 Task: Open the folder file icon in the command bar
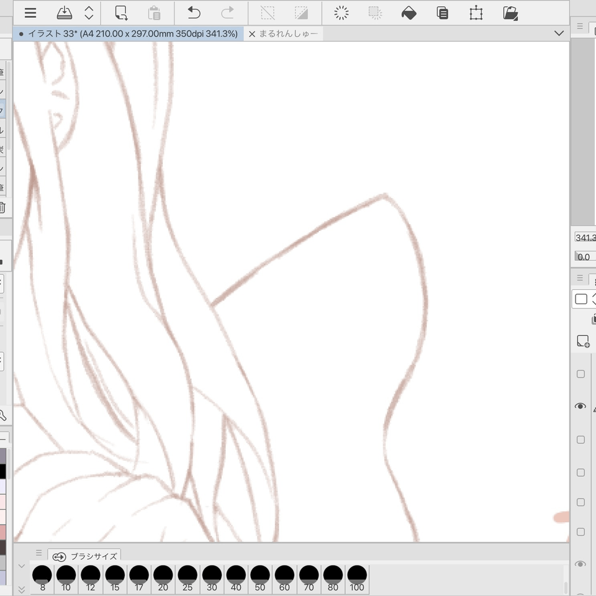pyautogui.click(x=510, y=13)
